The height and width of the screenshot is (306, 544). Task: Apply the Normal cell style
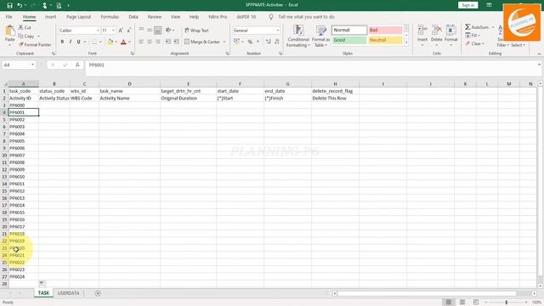click(349, 31)
